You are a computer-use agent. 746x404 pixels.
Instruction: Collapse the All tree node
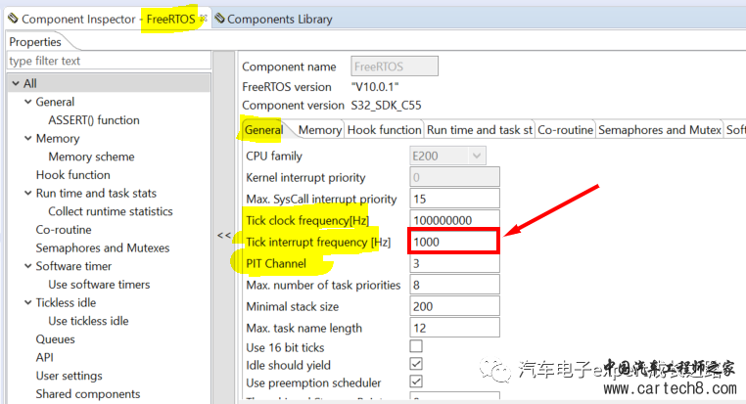tap(16, 84)
